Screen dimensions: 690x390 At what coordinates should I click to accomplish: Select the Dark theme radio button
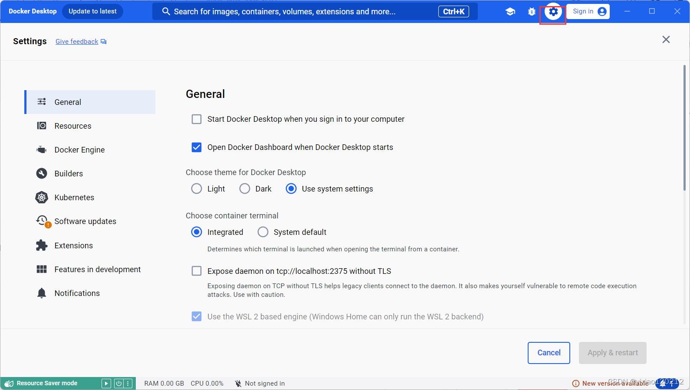245,188
